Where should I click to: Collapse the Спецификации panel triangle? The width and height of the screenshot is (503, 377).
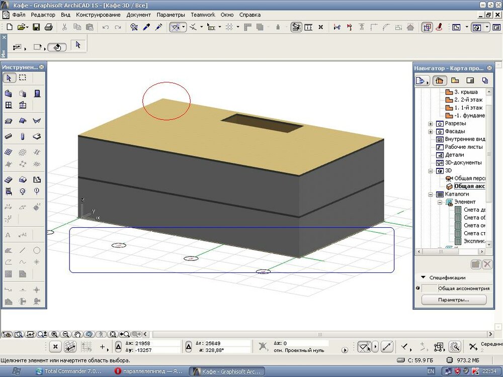click(424, 277)
